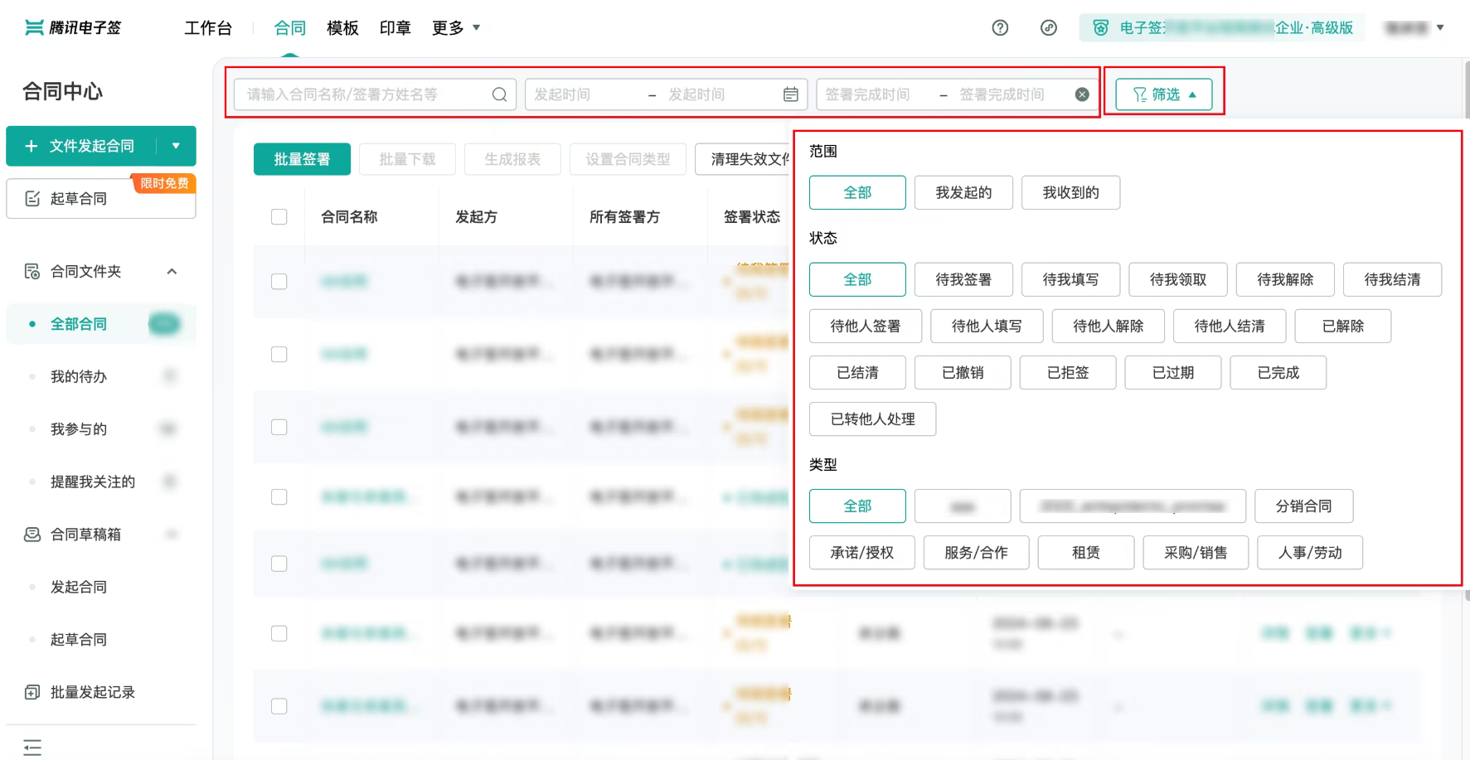Viewport: 1470px width, 760px height.
Task: Open the 印章 tab
Action: click(395, 28)
